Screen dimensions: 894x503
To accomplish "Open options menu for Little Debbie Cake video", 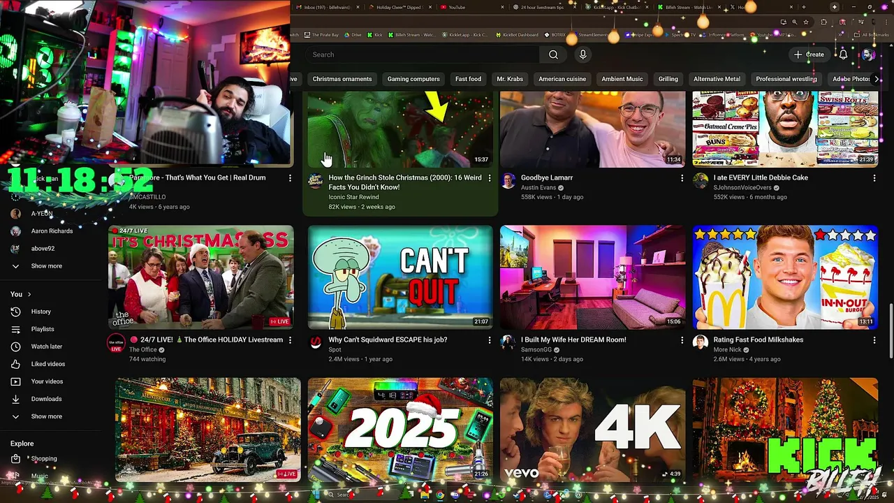I will click(x=874, y=178).
